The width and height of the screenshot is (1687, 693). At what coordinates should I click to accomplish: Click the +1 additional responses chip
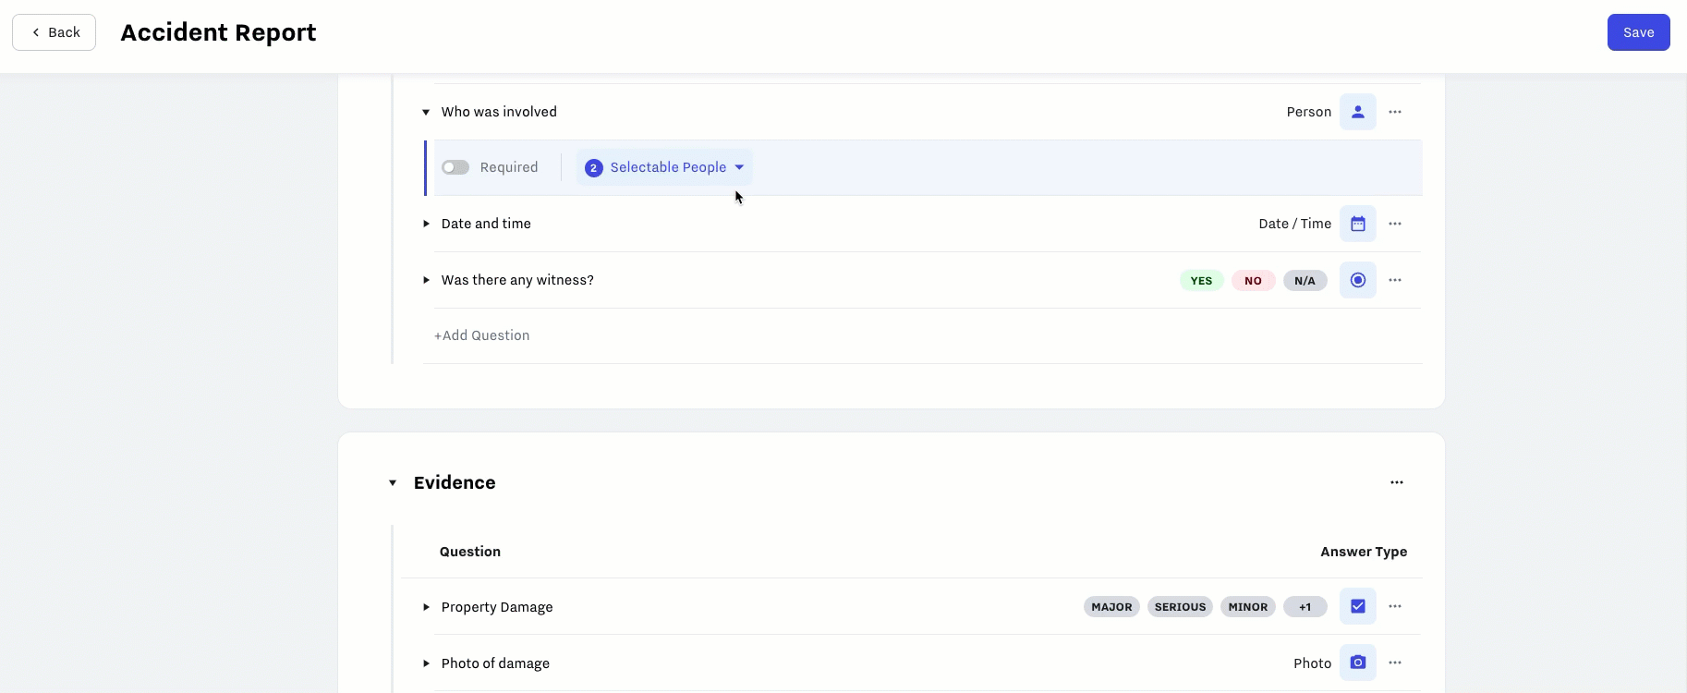tap(1305, 607)
